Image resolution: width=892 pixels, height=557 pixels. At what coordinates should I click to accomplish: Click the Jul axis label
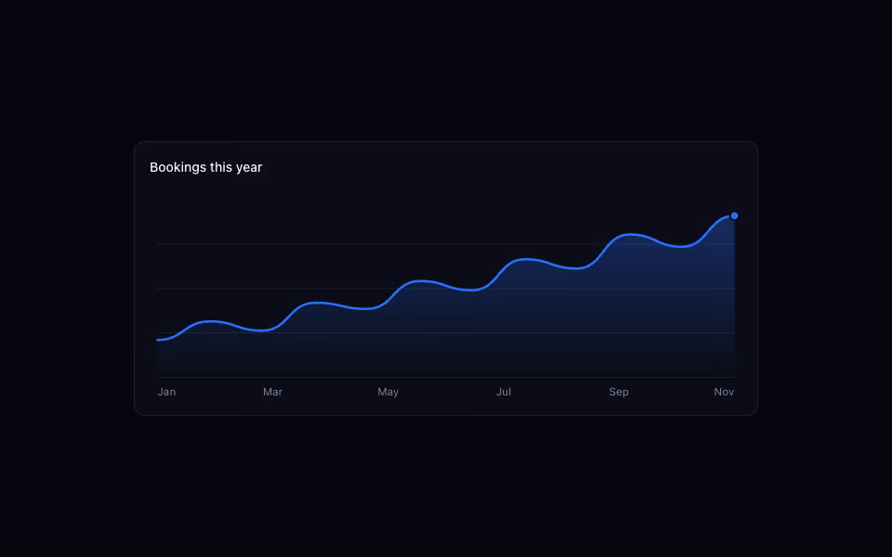coord(504,392)
